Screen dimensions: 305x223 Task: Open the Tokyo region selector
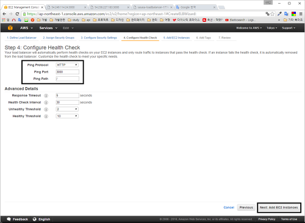[272, 28]
